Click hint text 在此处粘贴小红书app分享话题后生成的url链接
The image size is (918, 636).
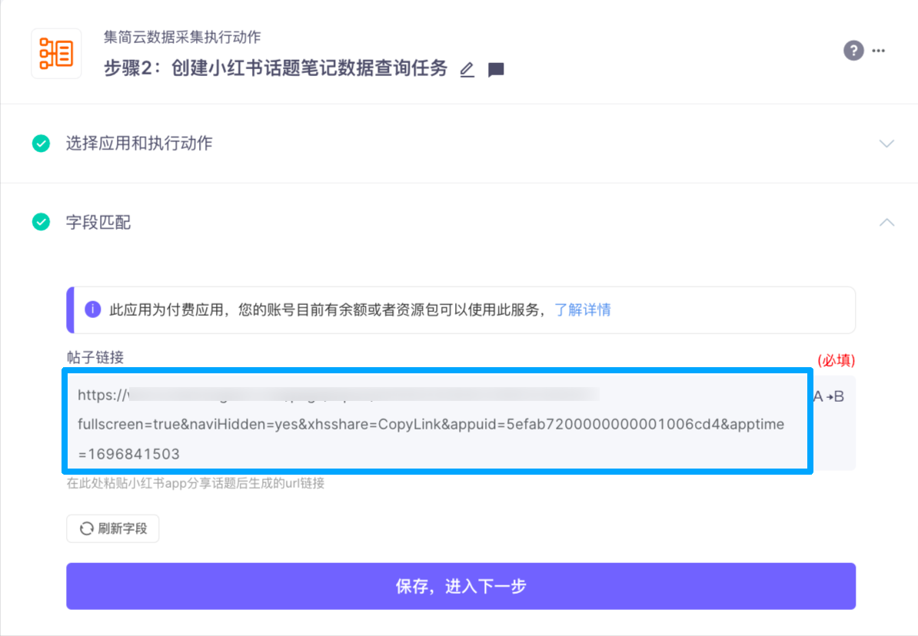tap(195, 483)
